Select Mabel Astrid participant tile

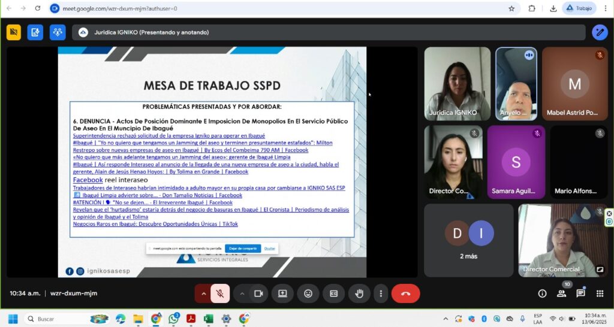pyautogui.click(x=575, y=84)
